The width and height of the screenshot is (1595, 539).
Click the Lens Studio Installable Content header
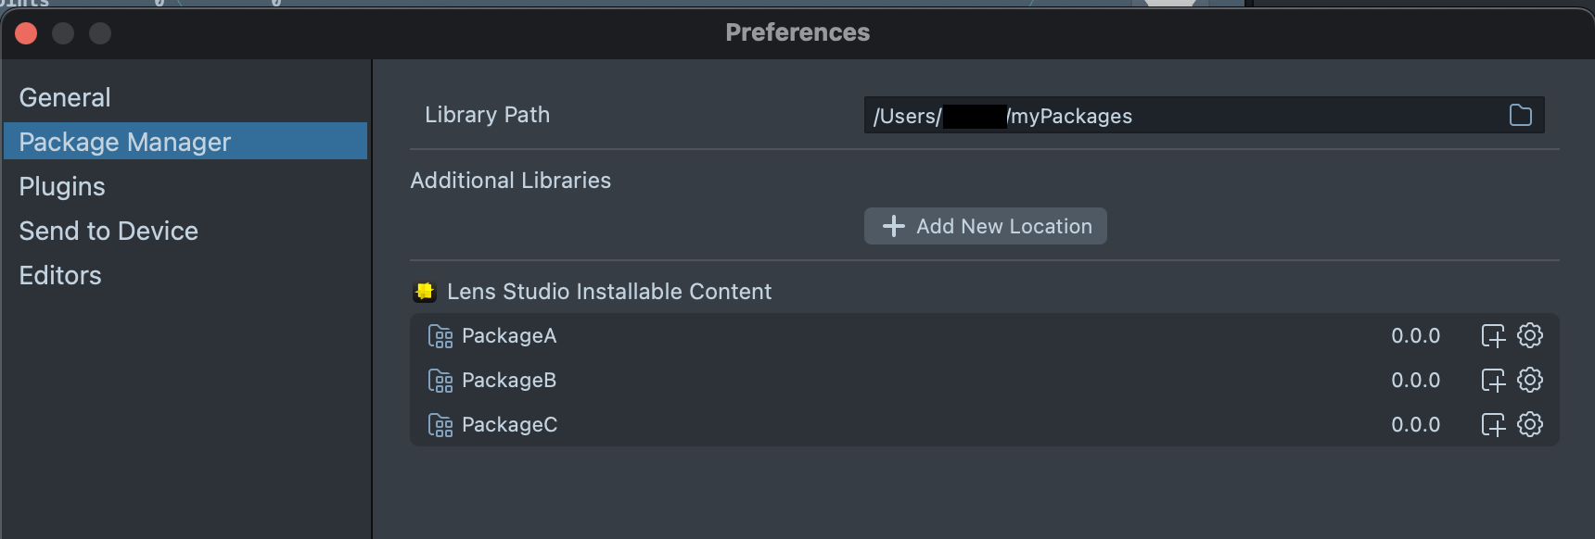[609, 292]
